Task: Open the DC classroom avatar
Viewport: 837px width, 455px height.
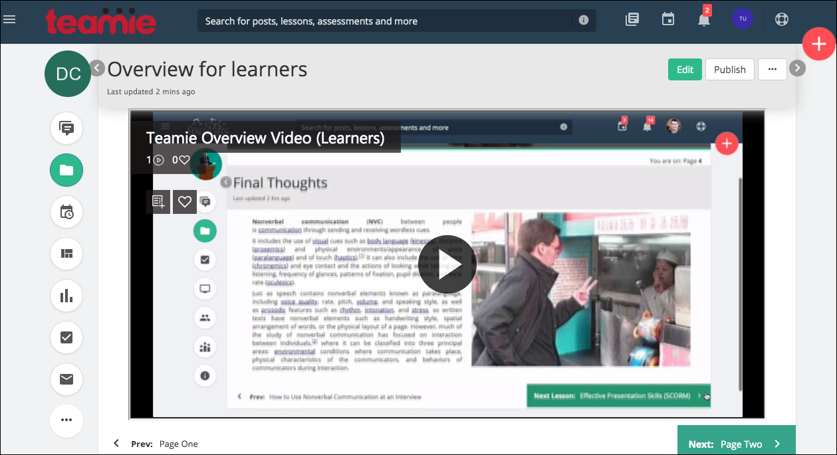Action: pos(68,74)
